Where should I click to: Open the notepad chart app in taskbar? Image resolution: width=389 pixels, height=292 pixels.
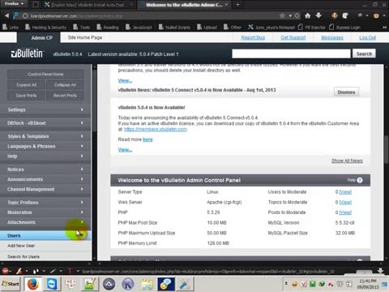click(x=90, y=284)
